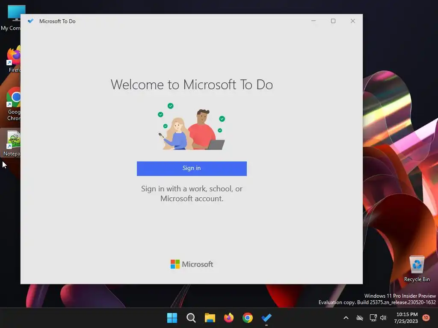Click the OneDrive cloud tray icon
Viewport: 438px width, 328px height.
(x=360, y=318)
